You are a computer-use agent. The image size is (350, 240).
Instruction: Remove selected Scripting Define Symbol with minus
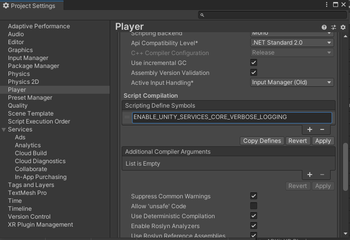322,129
